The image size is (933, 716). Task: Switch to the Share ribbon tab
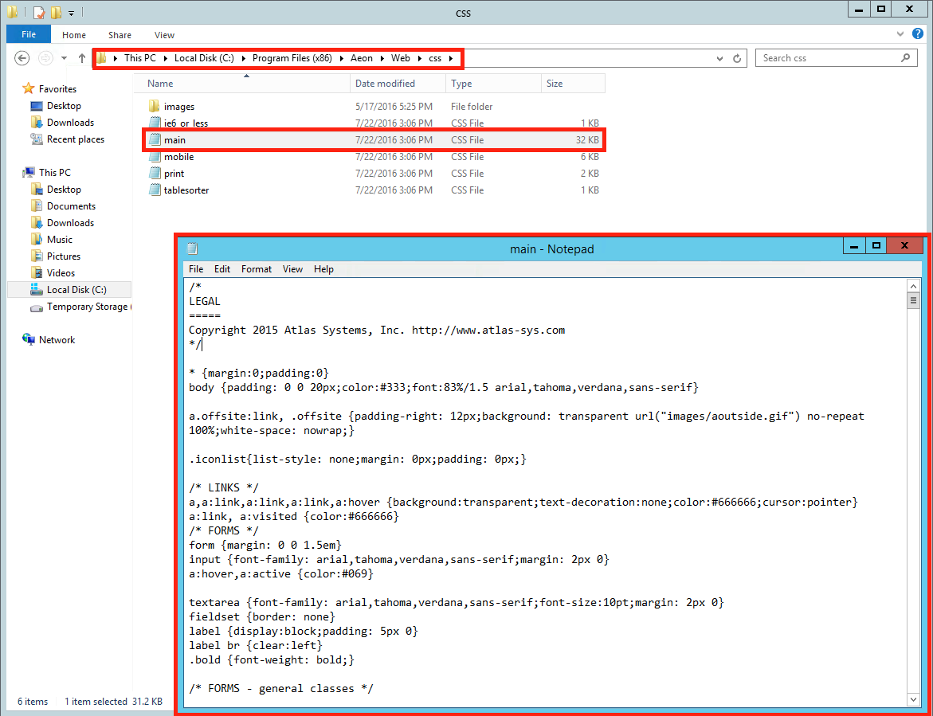click(120, 35)
